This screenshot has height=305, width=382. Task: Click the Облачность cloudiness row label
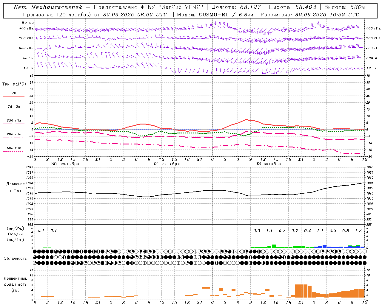coord(15,259)
